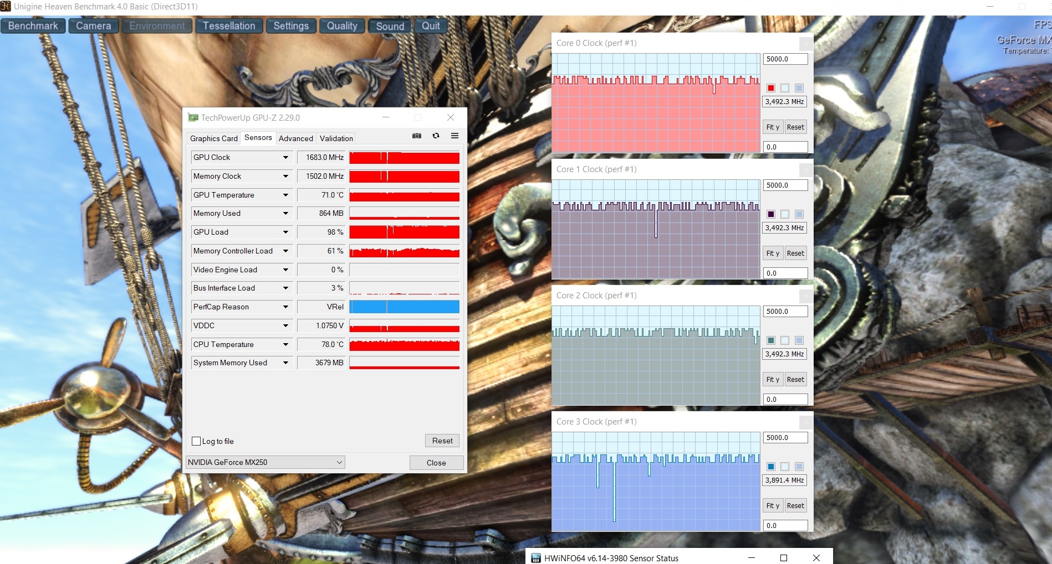The image size is (1052, 564).
Task: Click the GPU-Z graphics card title icon
Action: (x=193, y=117)
